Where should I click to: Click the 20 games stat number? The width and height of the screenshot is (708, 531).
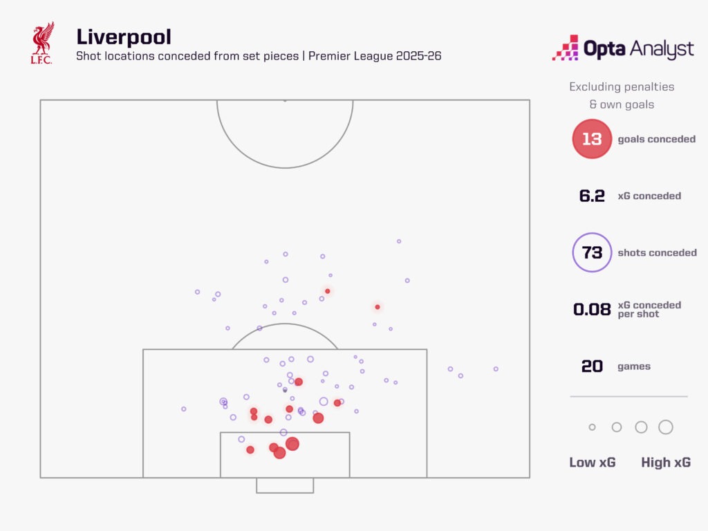pyautogui.click(x=592, y=366)
